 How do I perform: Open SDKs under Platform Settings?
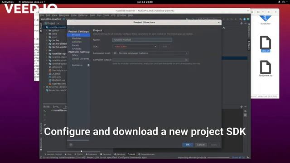click(75, 55)
